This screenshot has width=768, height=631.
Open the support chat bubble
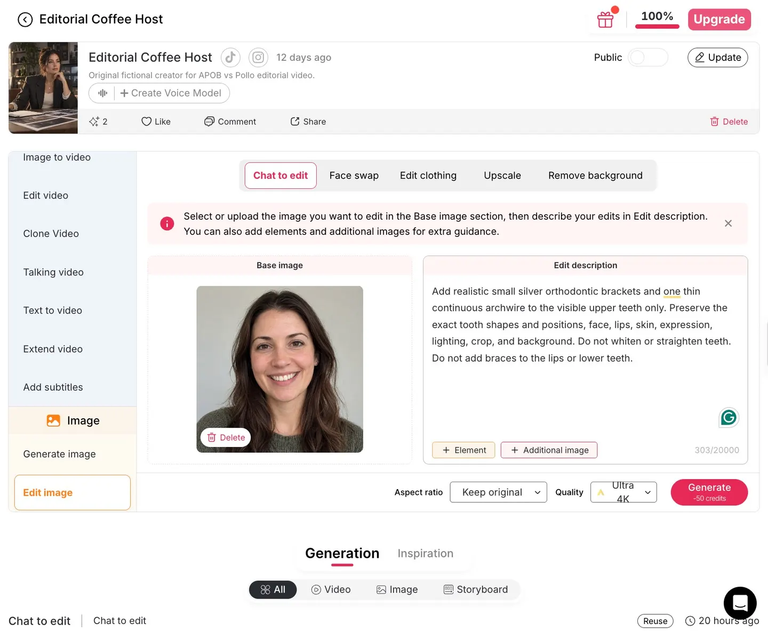coord(740,603)
